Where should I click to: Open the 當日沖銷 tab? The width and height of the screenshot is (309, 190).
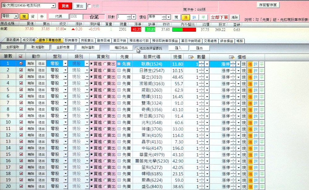tap(119, 40)
